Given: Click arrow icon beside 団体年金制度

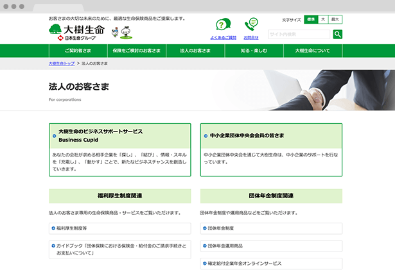Looking at the screenshot, I should (x=205, y=228).
